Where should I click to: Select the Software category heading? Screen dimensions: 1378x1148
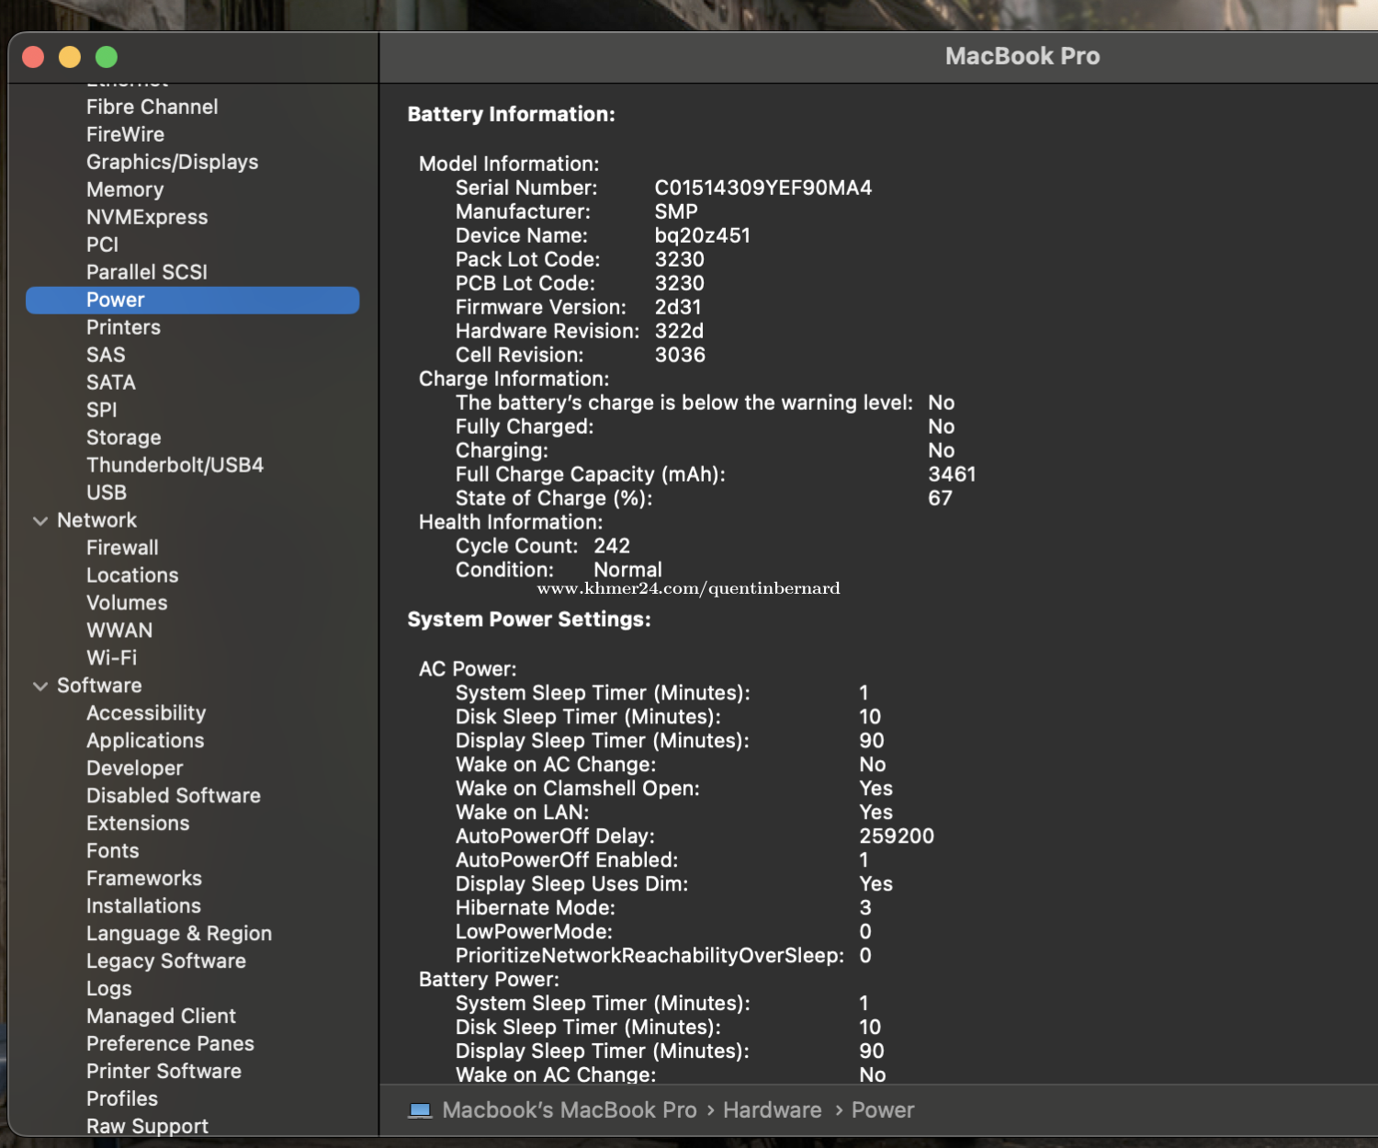click(x=99, y=686)
